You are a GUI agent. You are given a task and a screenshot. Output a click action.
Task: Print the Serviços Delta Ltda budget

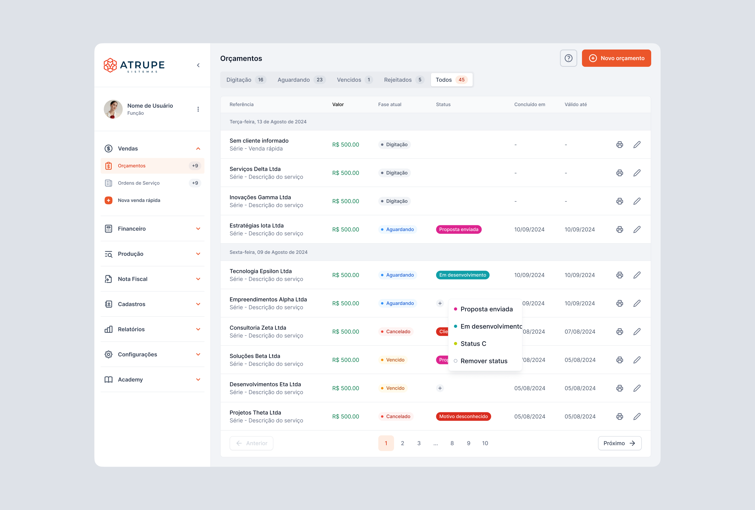[x=619, y=173]
